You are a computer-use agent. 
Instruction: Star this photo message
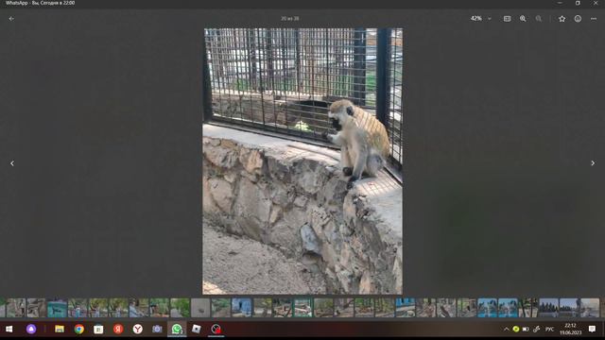click(x=562, y=19)
